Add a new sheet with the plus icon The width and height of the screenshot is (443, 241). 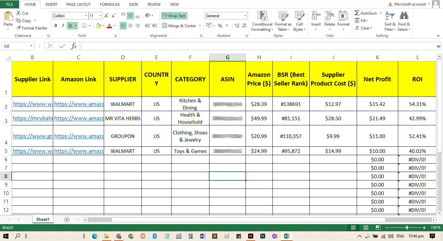click(67, 219)
